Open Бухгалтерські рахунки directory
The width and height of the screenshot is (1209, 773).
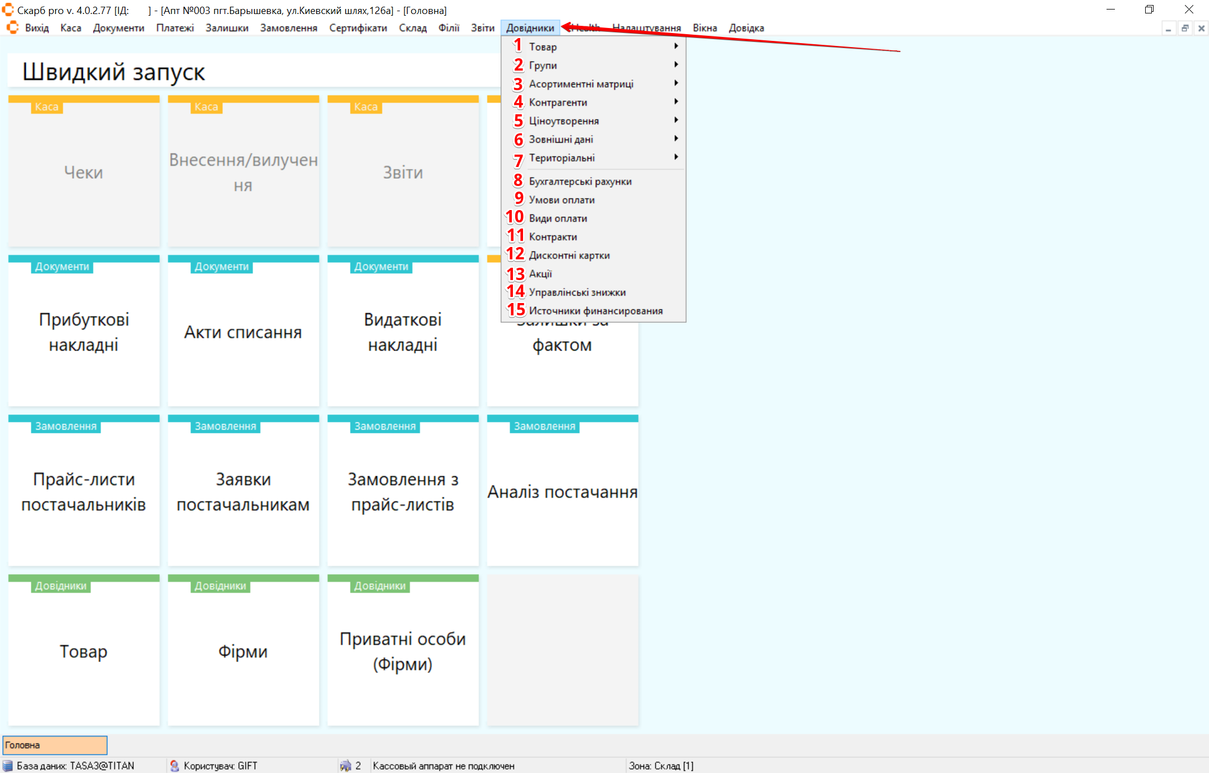point(580,181)
